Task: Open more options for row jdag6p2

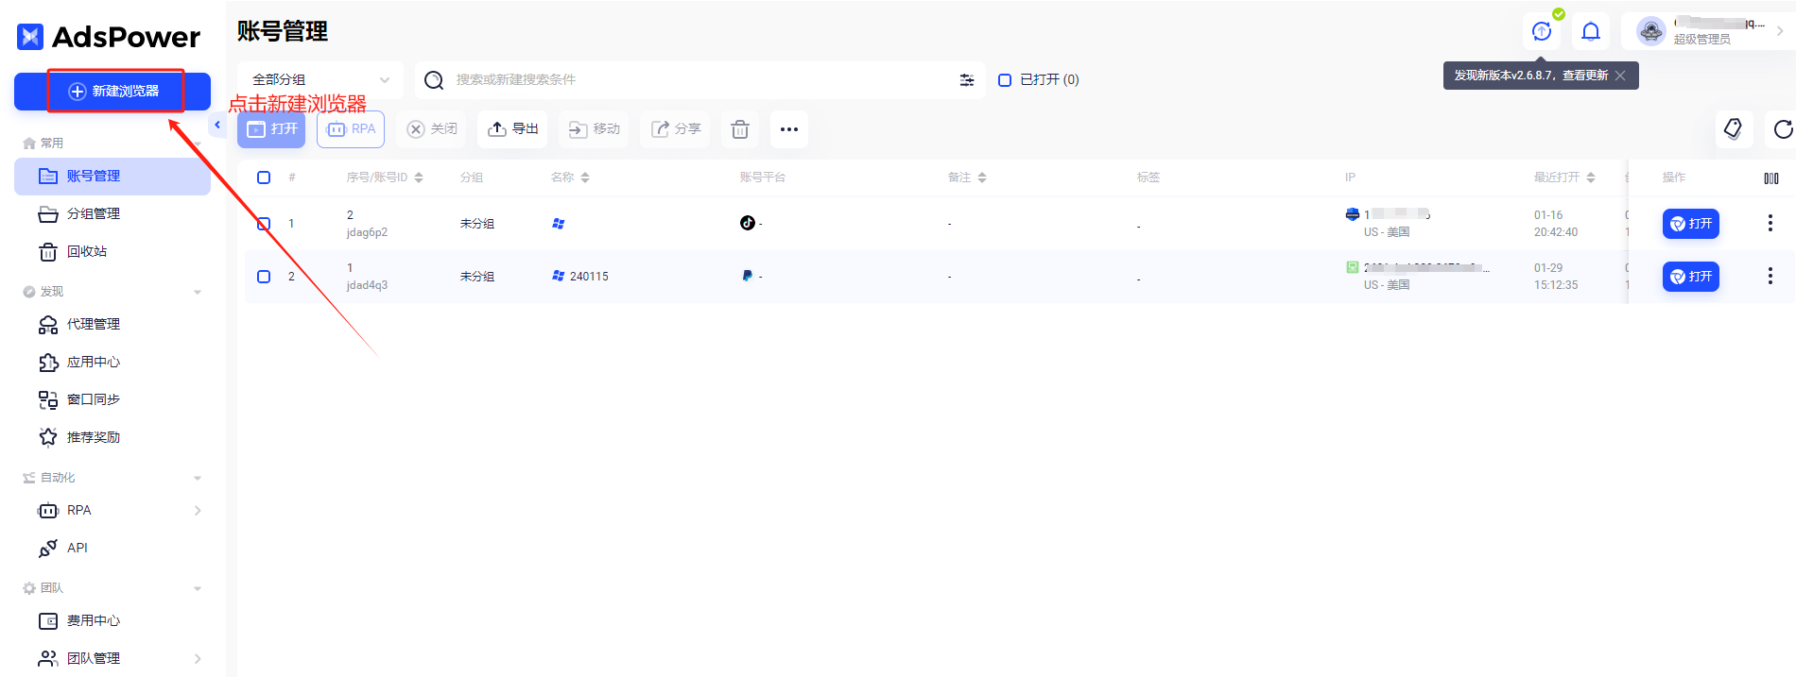Action: (1770, 224)
